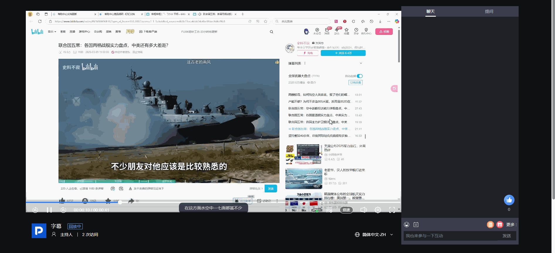Click the orange red-packet icon in chat
Image resolution: width=555 pixels, height=253 pixels.
490,225
